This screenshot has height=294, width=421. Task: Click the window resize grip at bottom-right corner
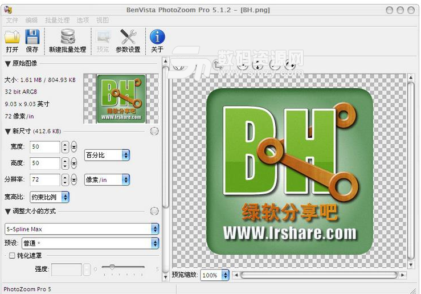tap(412, 291)
